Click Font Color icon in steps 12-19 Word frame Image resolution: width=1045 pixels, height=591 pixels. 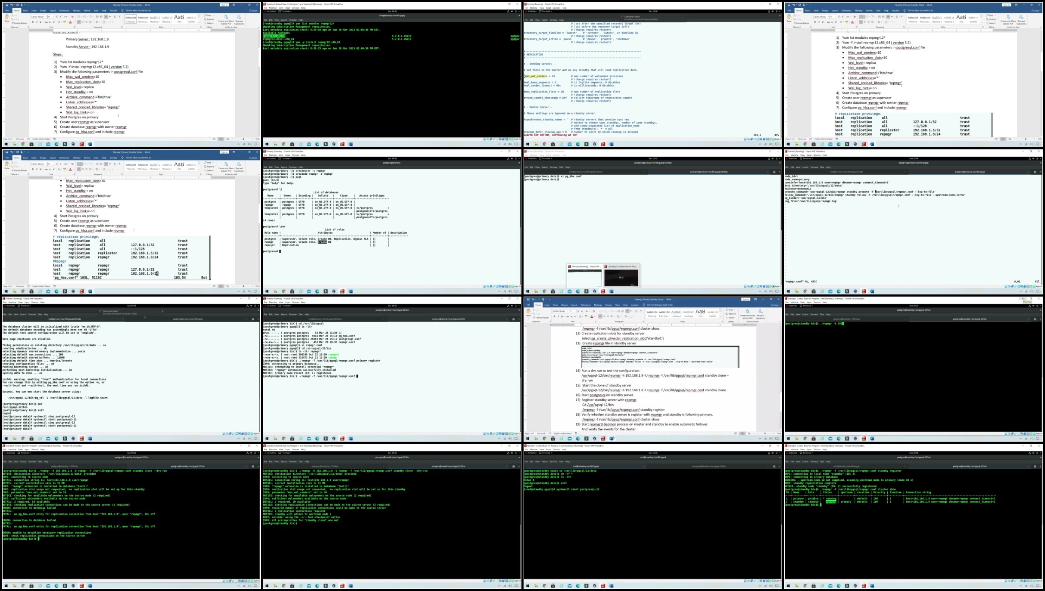pos(592,316)
